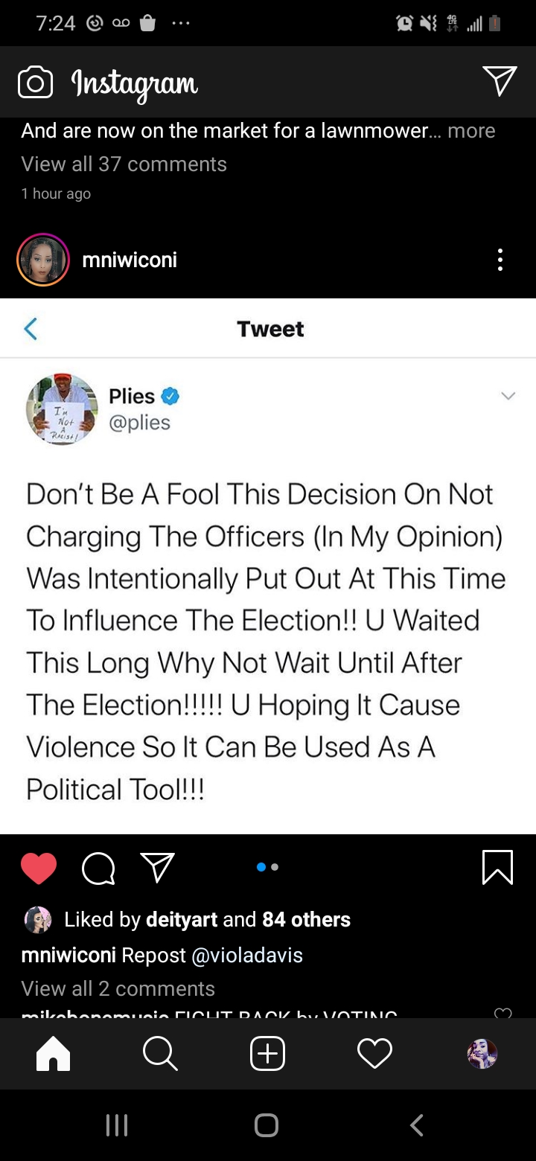
Task: Like the mikebonemusic comment
Action: pos(503,1013)
